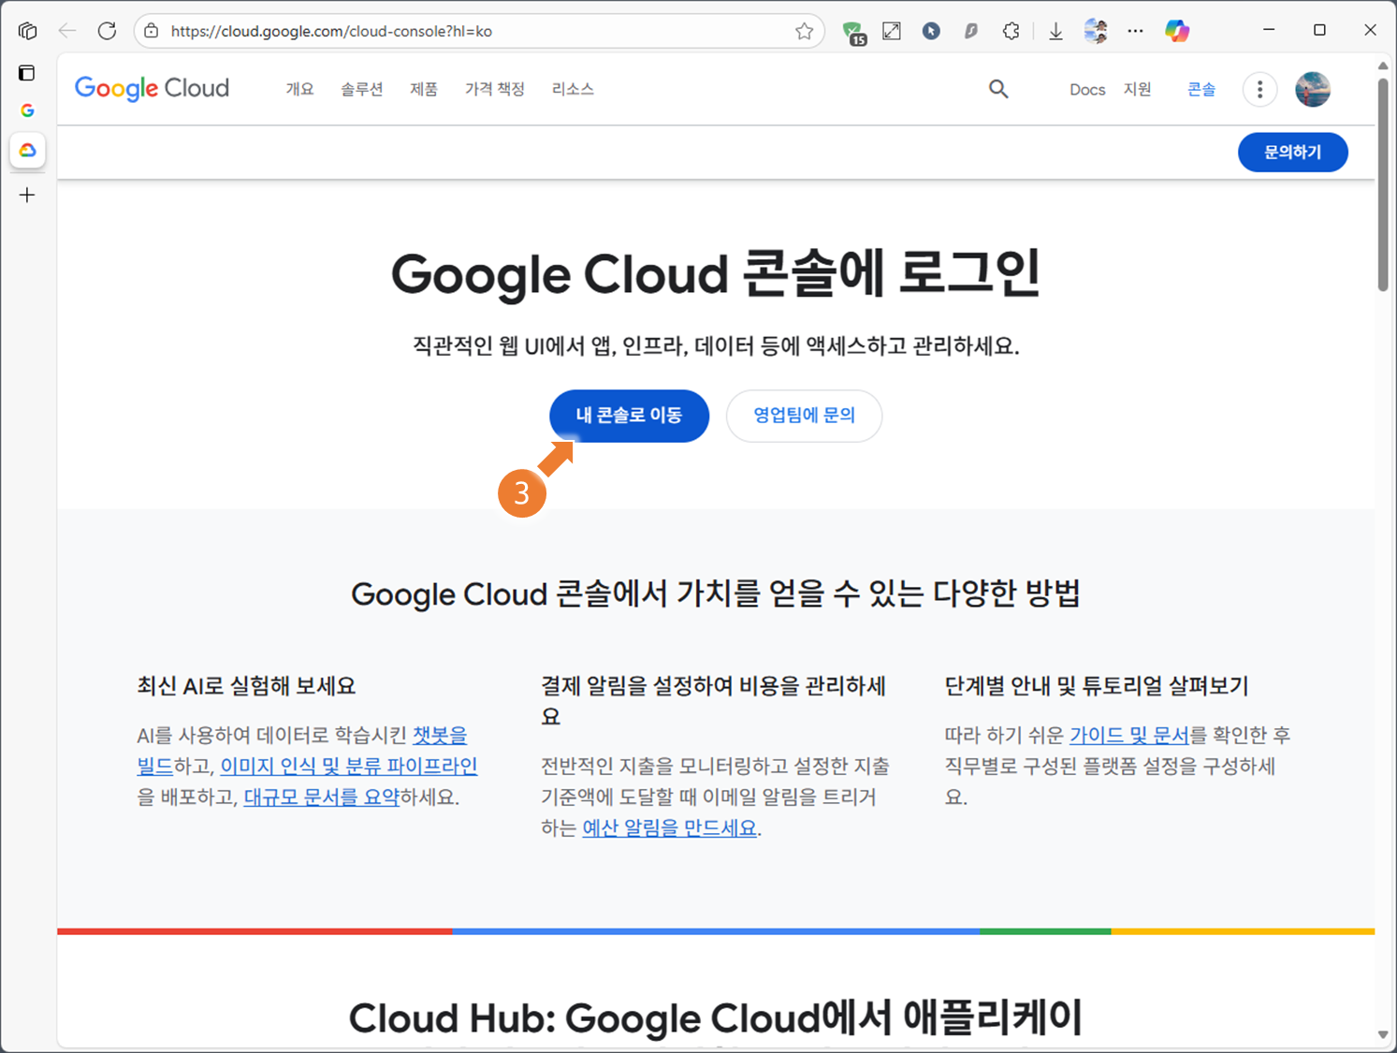Bookmark page with the star icon
The height and width of the screenshot is (1053, 1397).
(x=804, y=31)
